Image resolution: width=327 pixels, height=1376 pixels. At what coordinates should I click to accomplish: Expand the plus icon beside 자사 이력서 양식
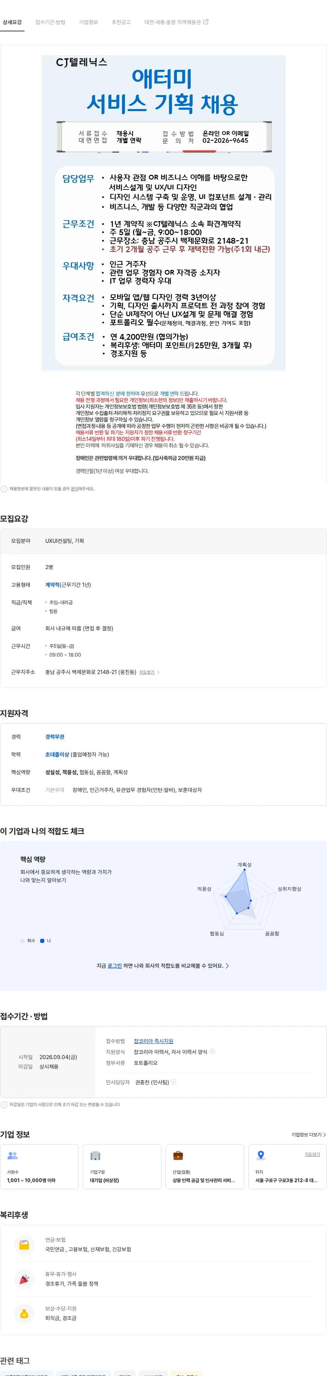pos(212,1052)
